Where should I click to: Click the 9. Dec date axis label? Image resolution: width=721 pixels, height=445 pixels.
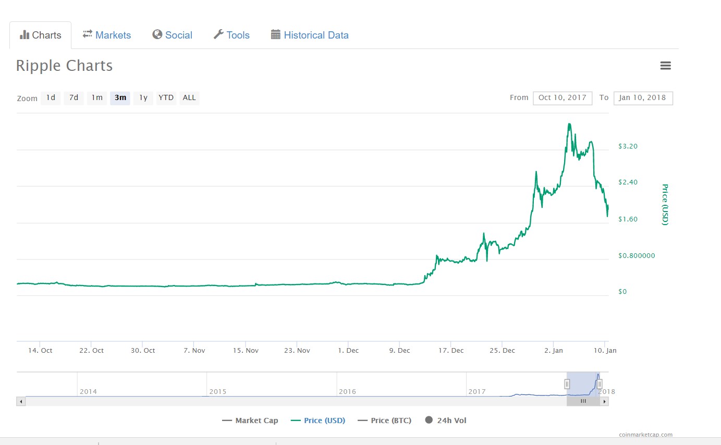(400, 351)
